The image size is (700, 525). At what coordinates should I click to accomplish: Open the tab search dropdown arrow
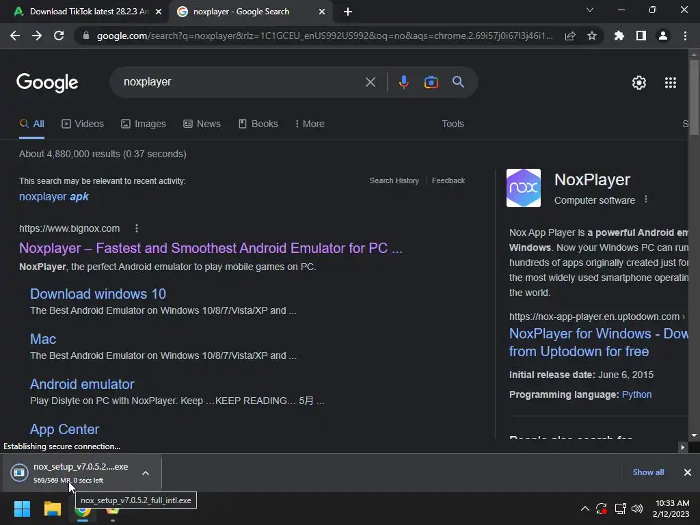pos(590,10)
